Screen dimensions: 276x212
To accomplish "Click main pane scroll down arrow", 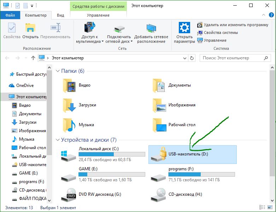I will (x=272, y=201).
